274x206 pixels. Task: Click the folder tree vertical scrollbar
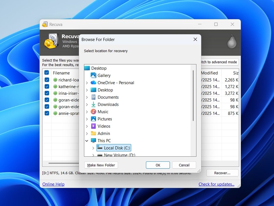[193, 95]
